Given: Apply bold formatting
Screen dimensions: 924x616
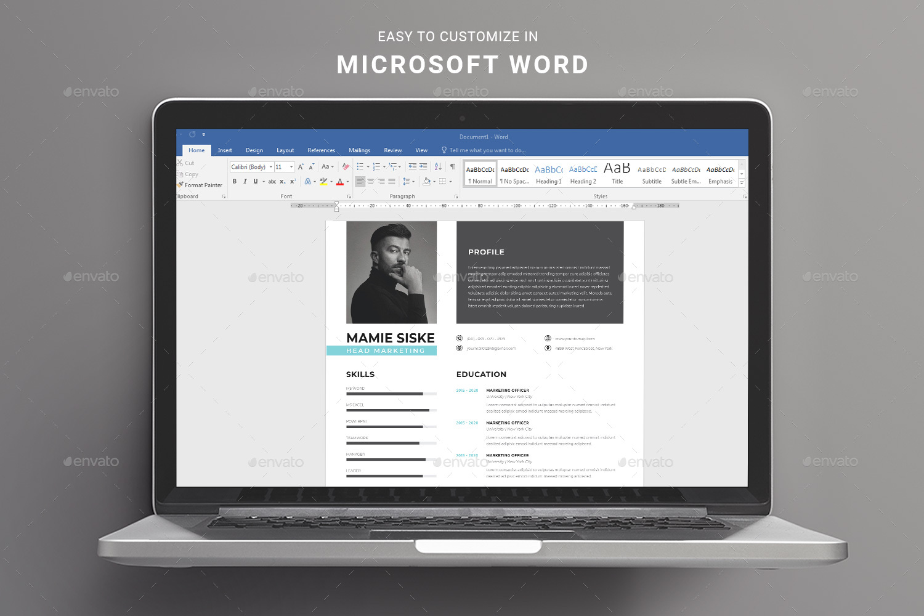Looking at the screenshot, I should coord(235,181).
